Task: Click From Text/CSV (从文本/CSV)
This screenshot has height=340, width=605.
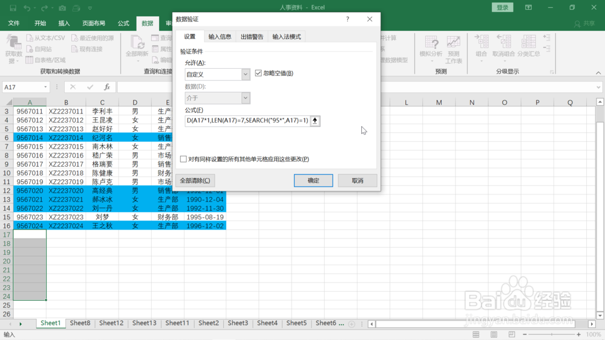Action: (x=45, y=37)
